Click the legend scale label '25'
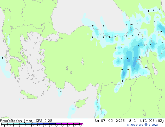This screenshot has height=127, width=165. pos(50,126)
